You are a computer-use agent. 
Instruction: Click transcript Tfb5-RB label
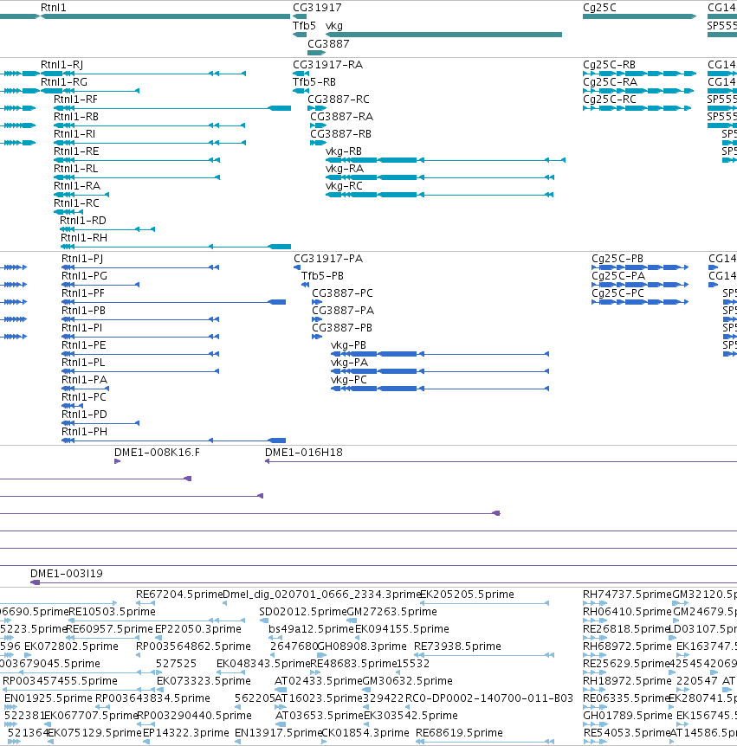pyautogui.click(x=314, y=82)
